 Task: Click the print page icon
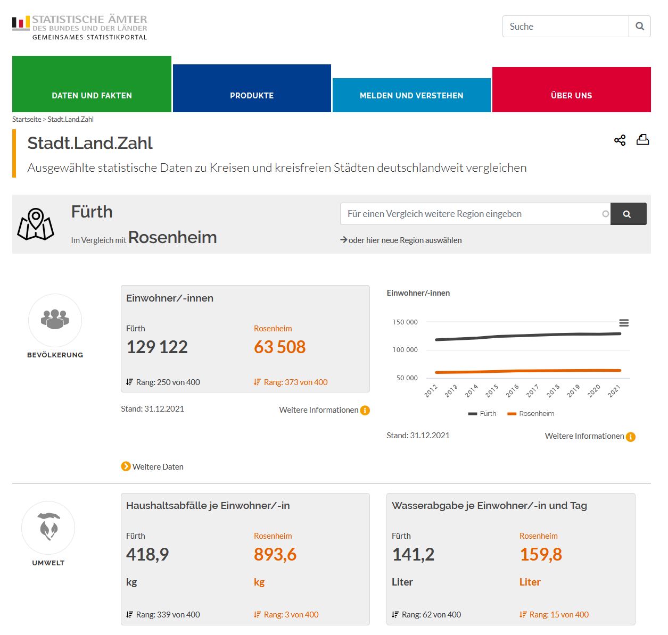[x=643, y=140]
